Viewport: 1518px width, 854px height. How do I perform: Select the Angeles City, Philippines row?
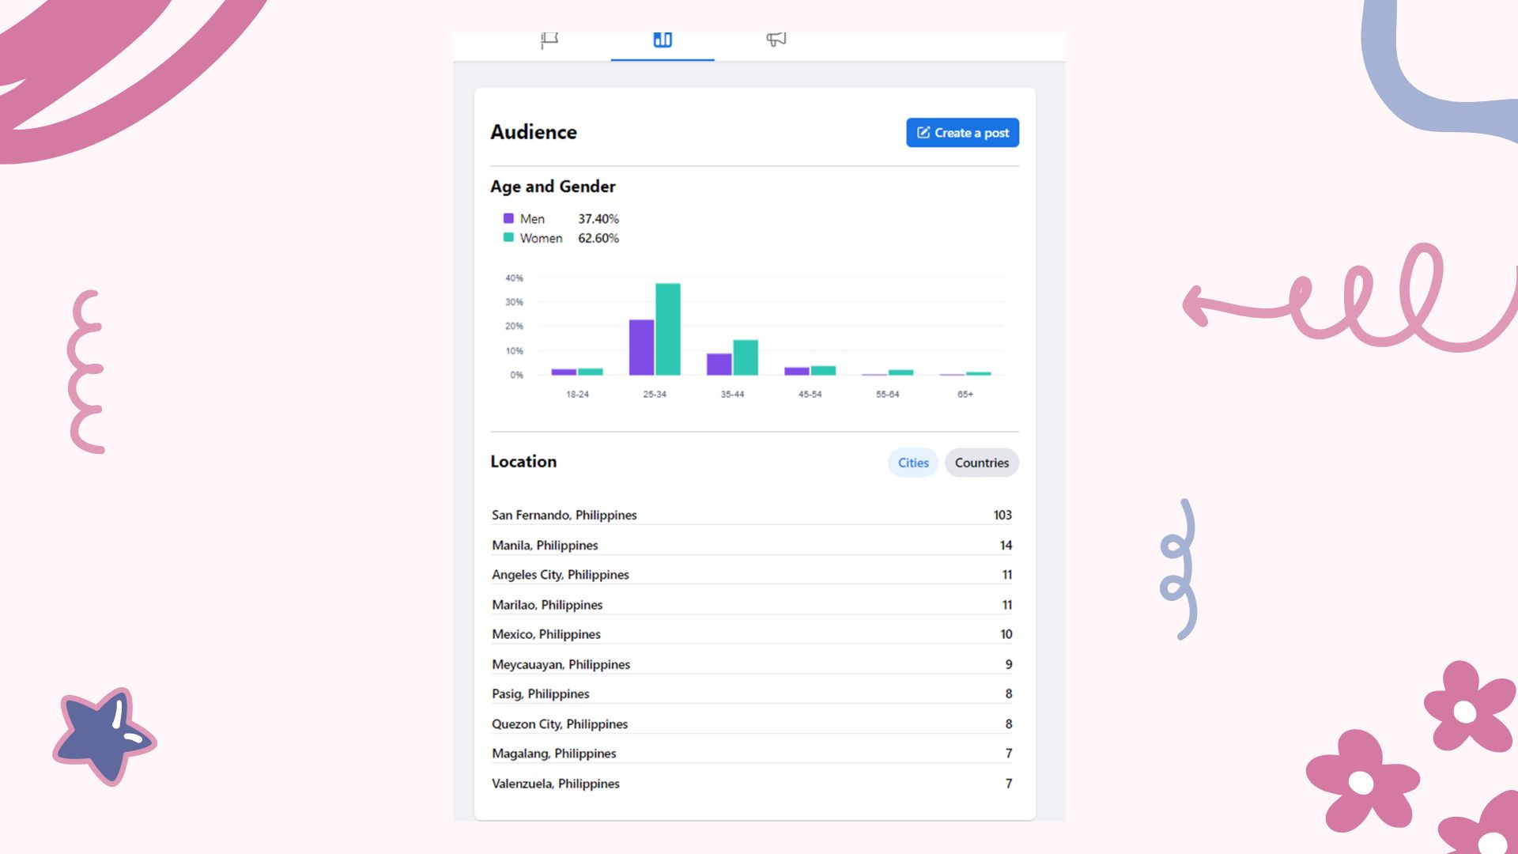[x=560, y=575]
